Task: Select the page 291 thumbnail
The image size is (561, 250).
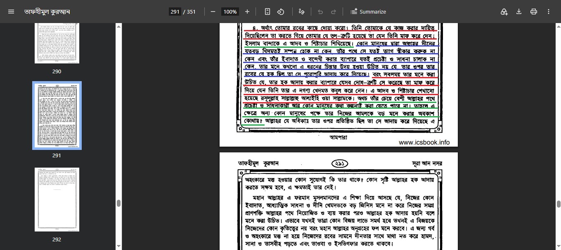Action: pyautogui.click(x=57, y=115)
